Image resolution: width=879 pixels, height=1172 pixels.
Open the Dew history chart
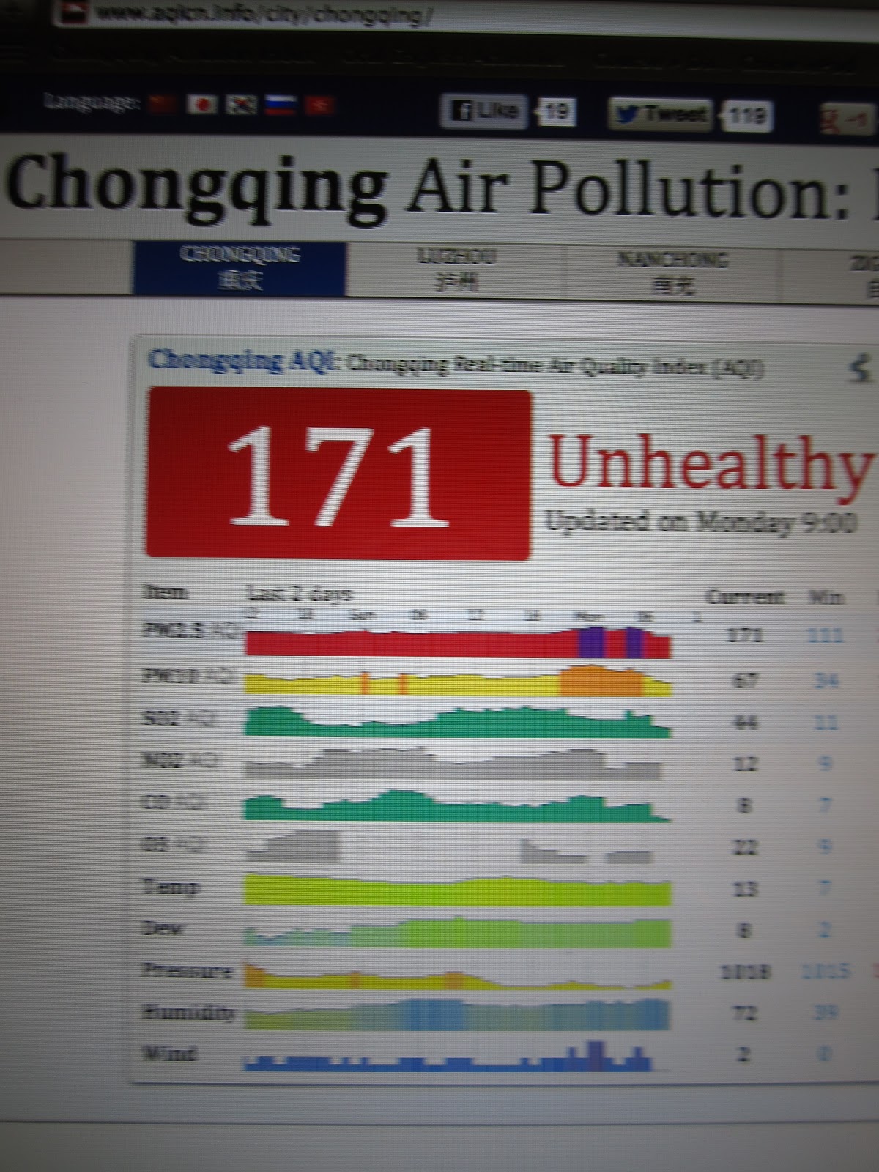458,932
